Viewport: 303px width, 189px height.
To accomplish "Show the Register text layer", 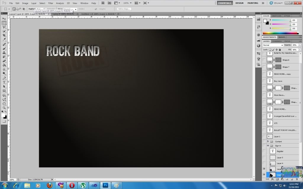I will pos(264,151).
